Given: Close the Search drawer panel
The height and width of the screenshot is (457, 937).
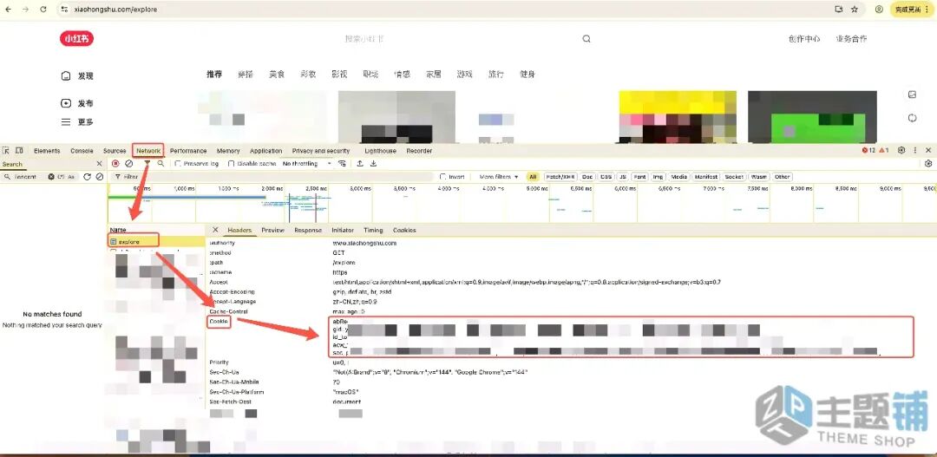Looking at the screenshot, I should (x=99, y=164).
